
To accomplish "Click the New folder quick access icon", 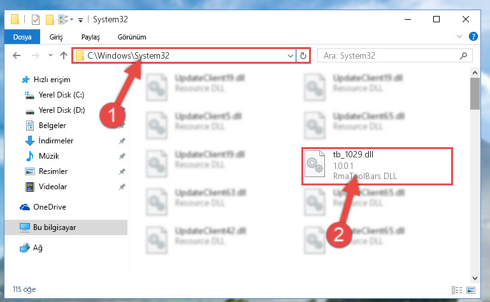I will (x=50, y=20).
